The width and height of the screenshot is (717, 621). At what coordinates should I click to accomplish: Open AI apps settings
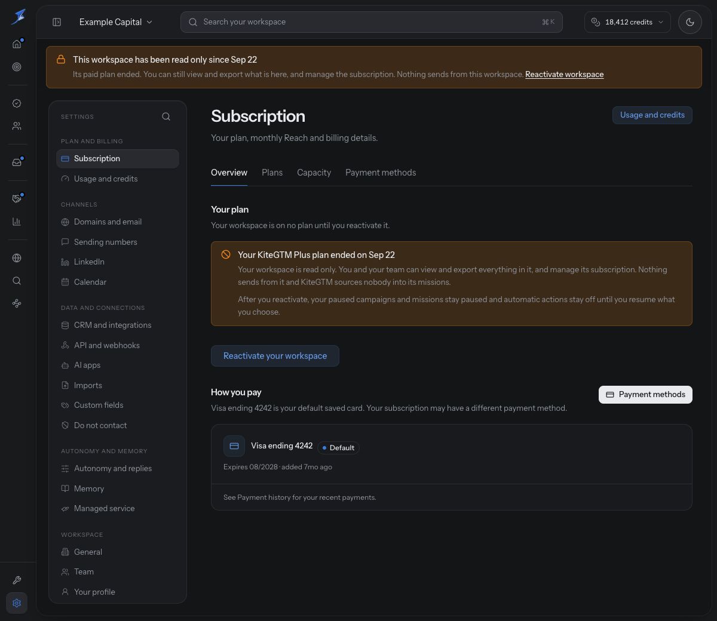(x=118, y=365)
